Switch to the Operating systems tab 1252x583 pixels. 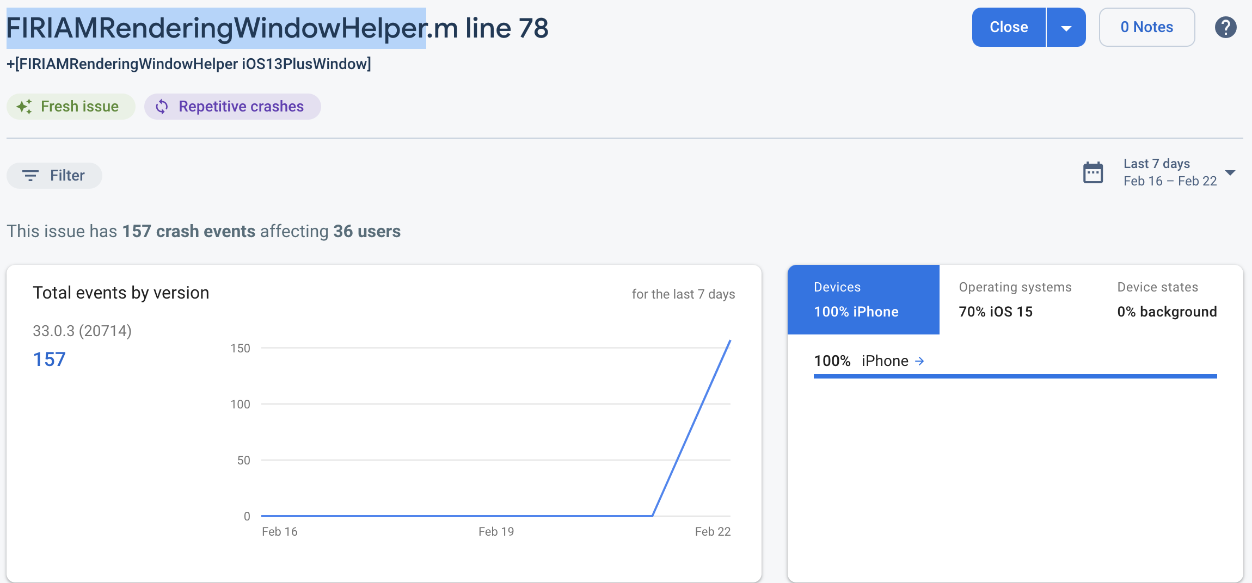1015,299
